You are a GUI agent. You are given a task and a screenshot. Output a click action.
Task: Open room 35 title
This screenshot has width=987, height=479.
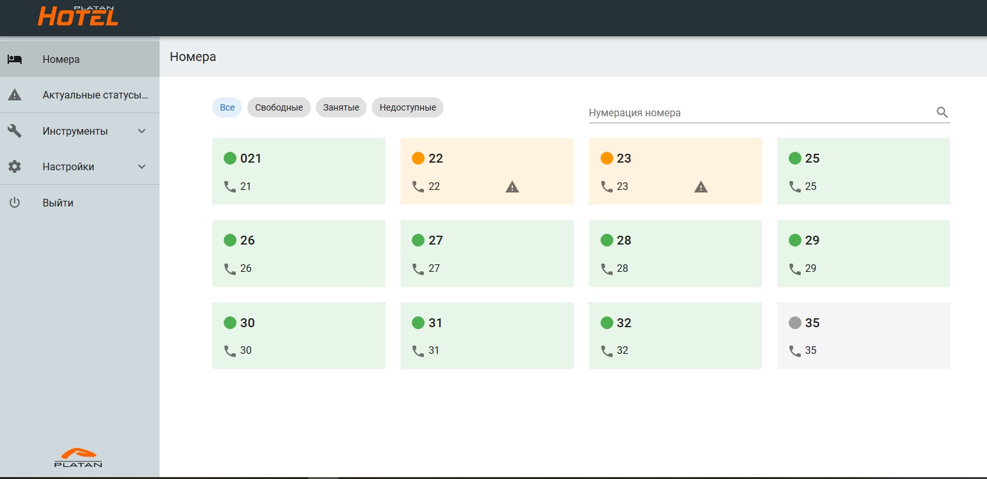point(812,323)
